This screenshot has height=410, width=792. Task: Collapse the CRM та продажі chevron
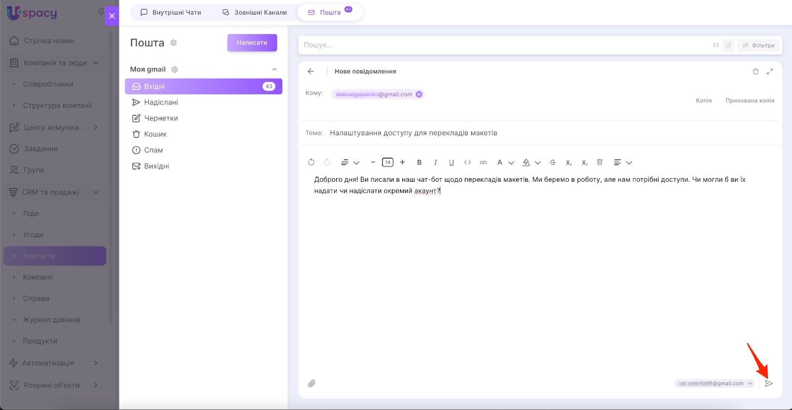pos(96,192)
